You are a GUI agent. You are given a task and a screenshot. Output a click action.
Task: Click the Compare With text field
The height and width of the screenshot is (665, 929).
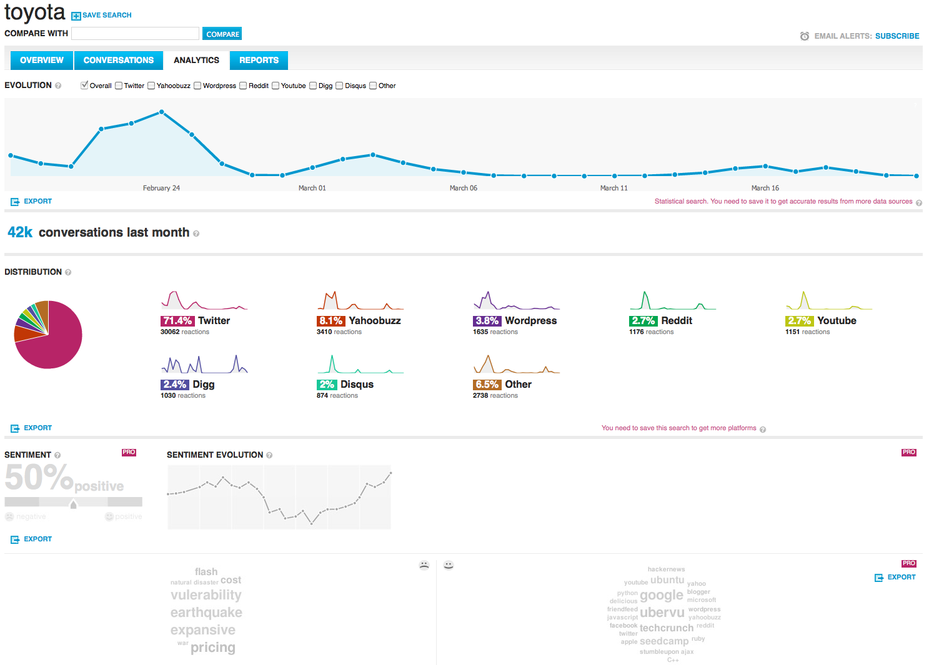click(x=135, y=34)
